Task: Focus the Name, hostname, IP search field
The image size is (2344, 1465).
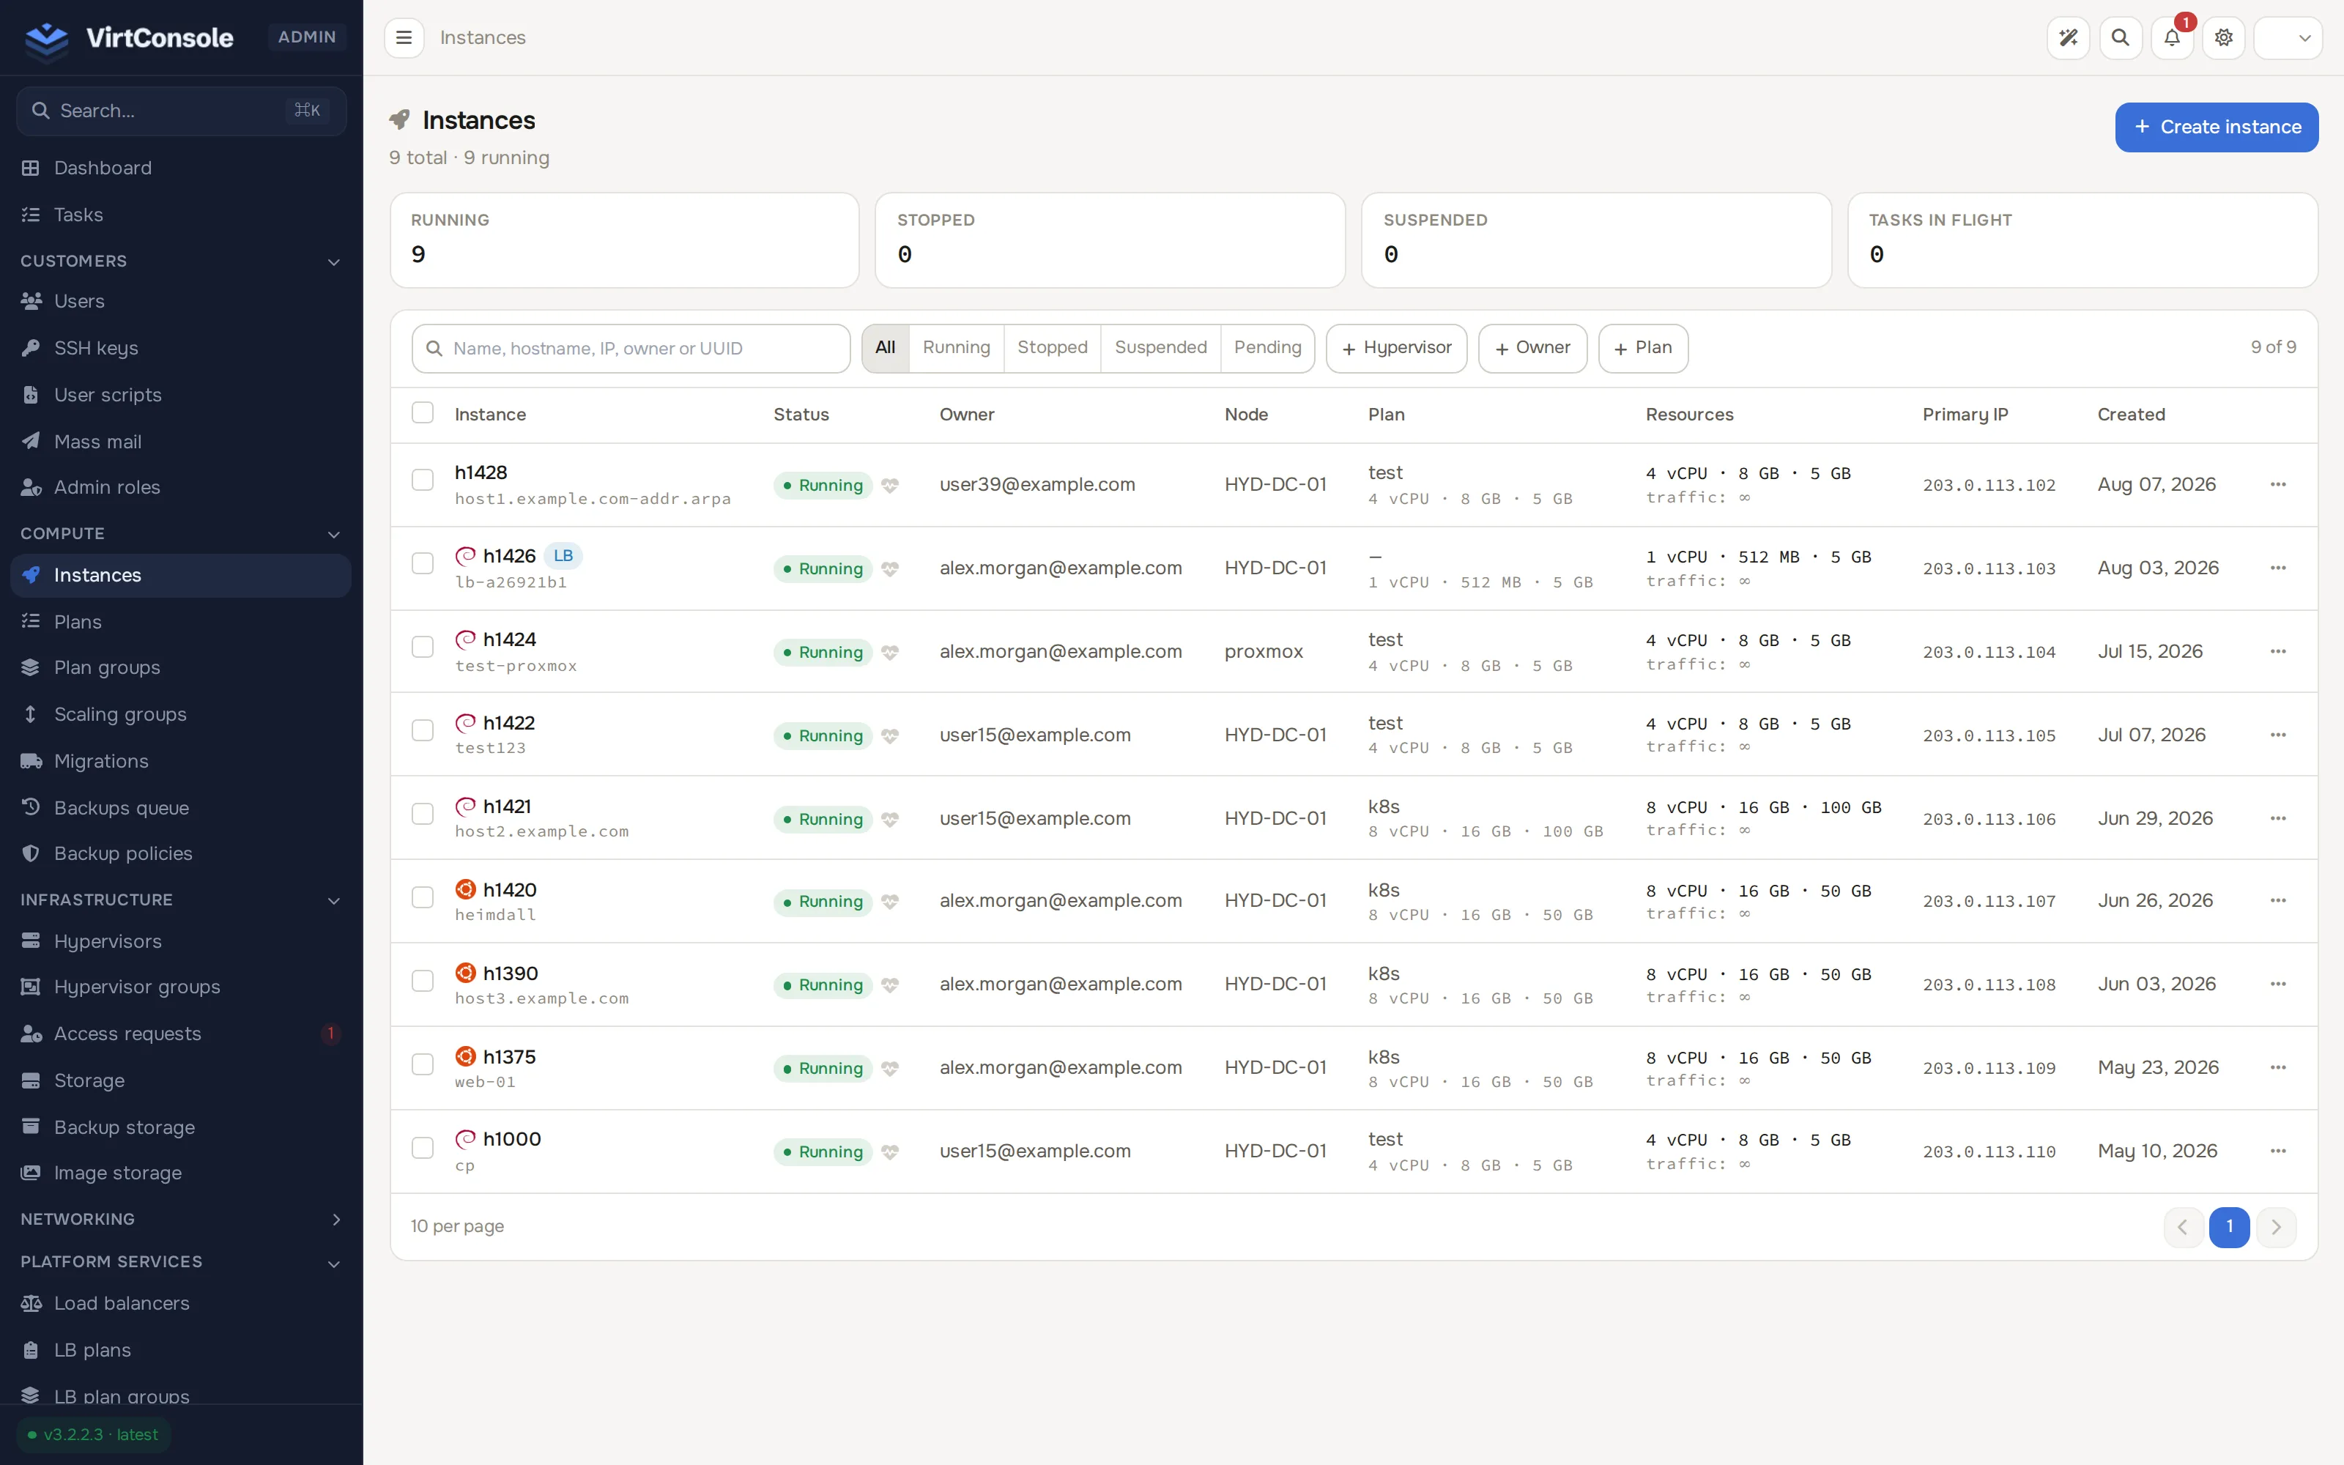Action: point(631,349)
